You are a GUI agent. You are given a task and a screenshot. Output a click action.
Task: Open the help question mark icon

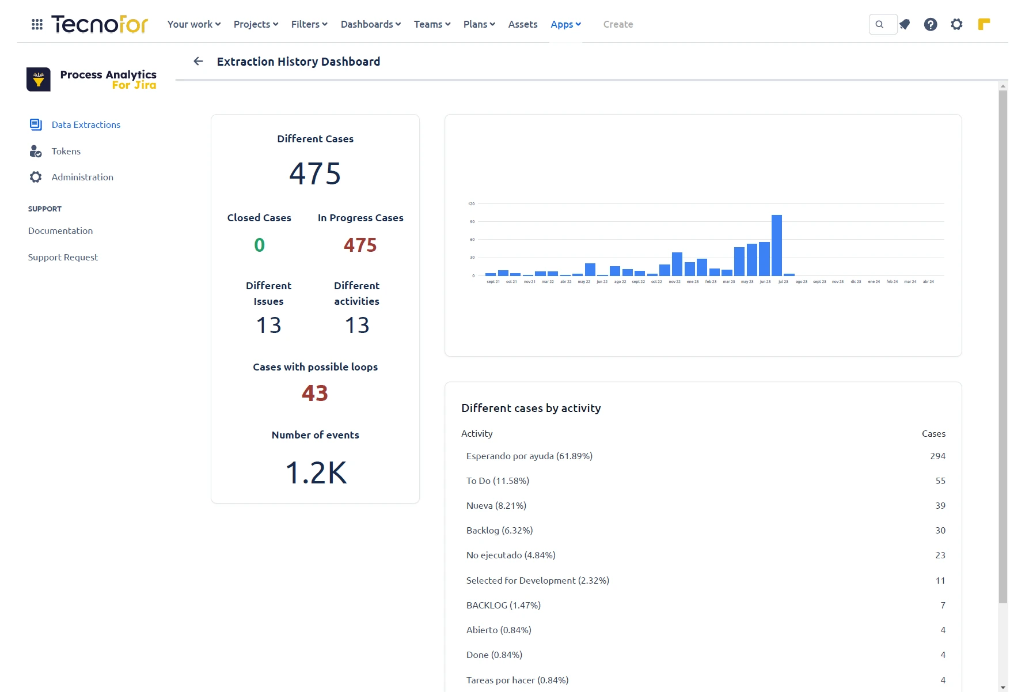(931, 24)
